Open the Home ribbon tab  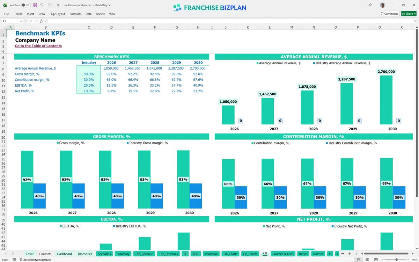pyautogui.click(x=19, y=14)
